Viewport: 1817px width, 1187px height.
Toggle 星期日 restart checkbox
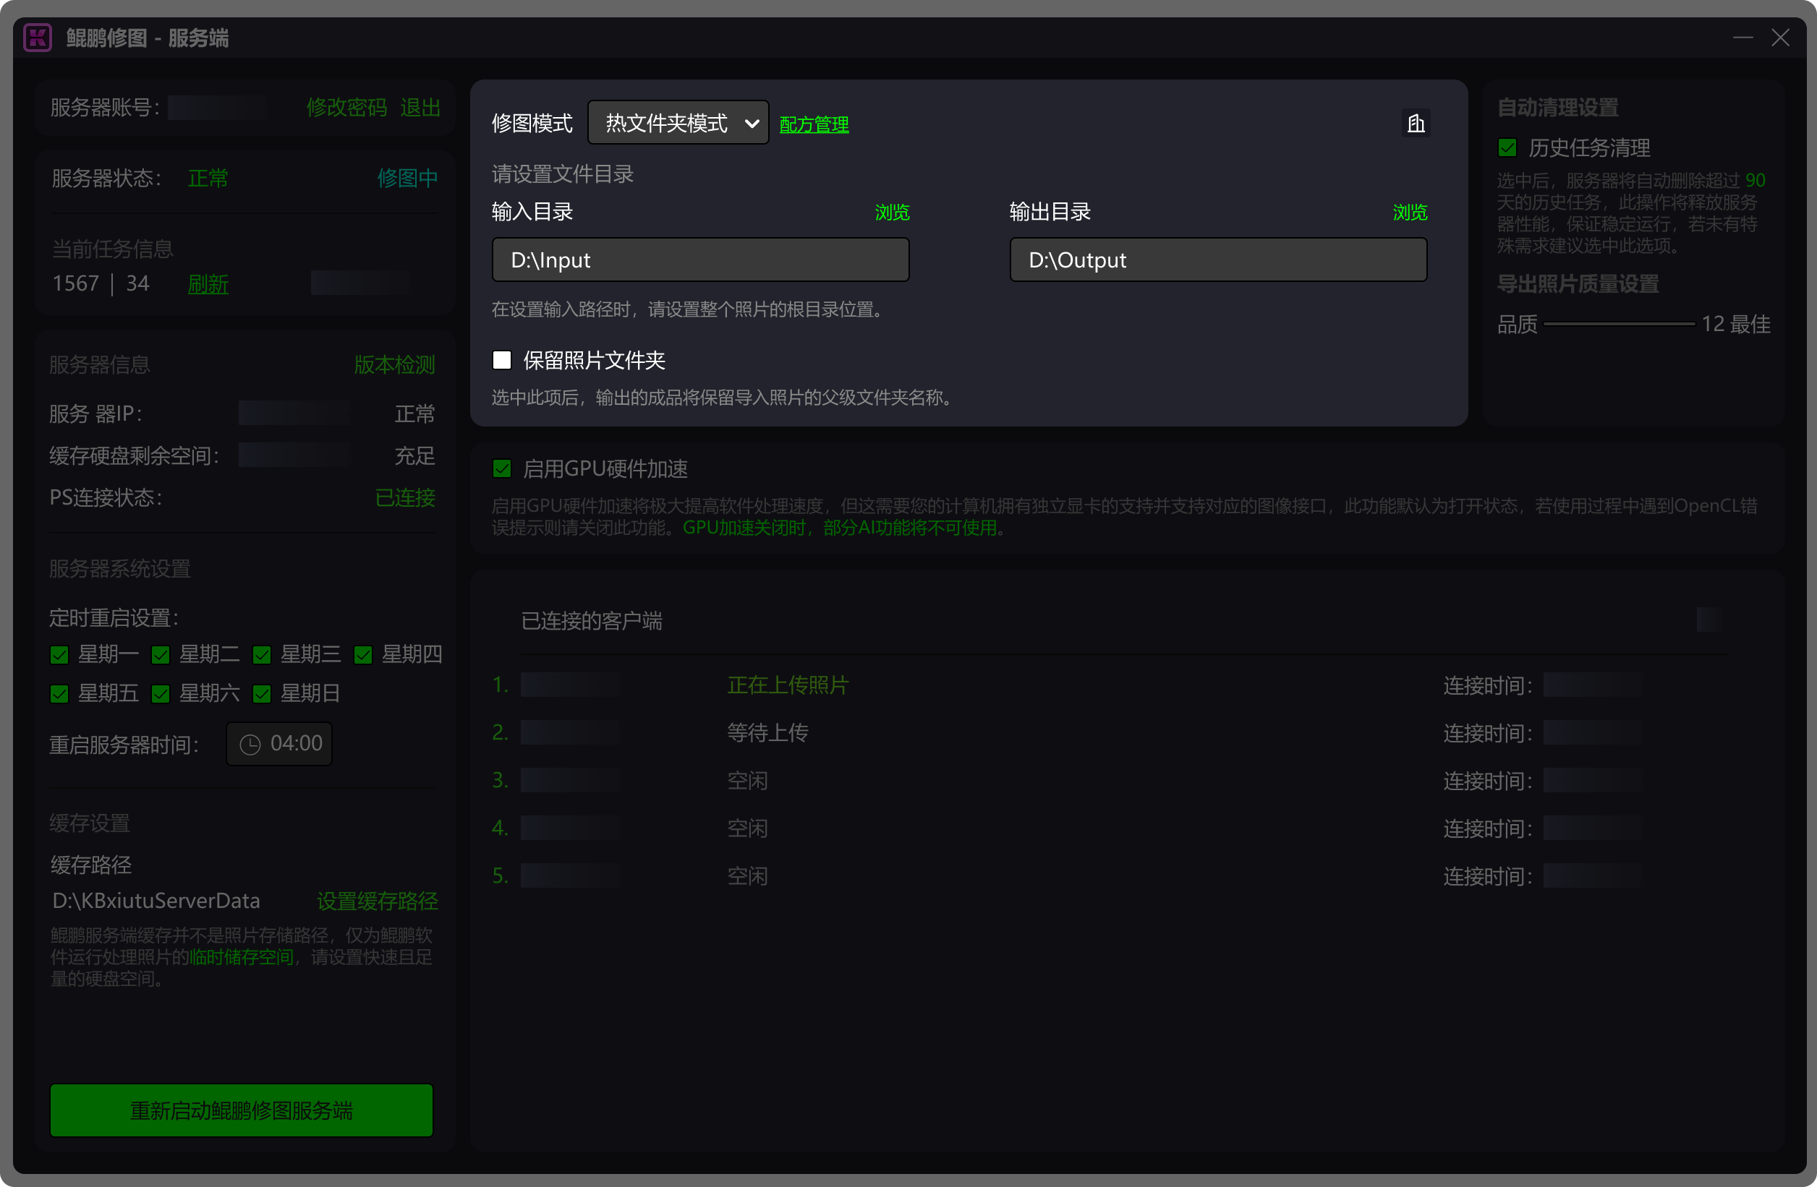(262, 693)
